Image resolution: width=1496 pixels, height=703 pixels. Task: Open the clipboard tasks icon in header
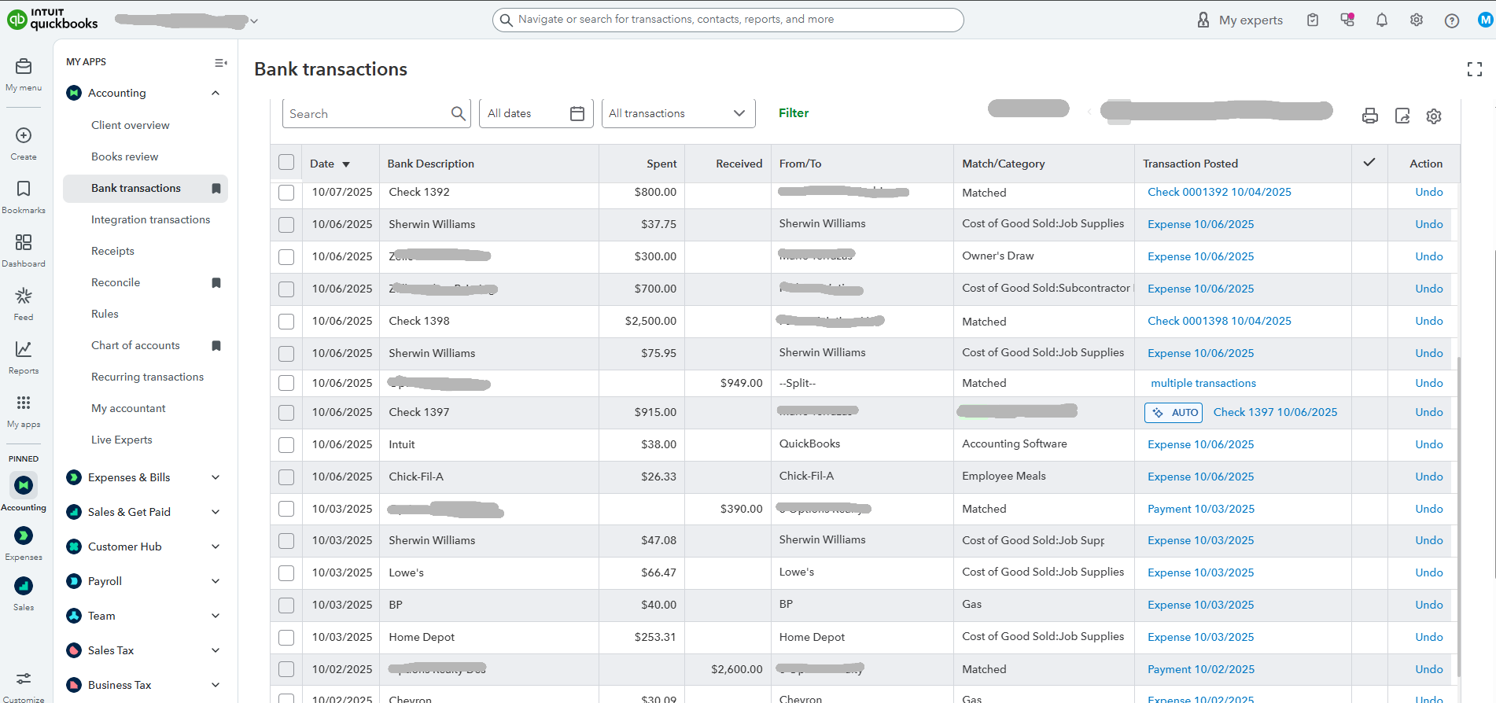click(x=1313, y=20)
